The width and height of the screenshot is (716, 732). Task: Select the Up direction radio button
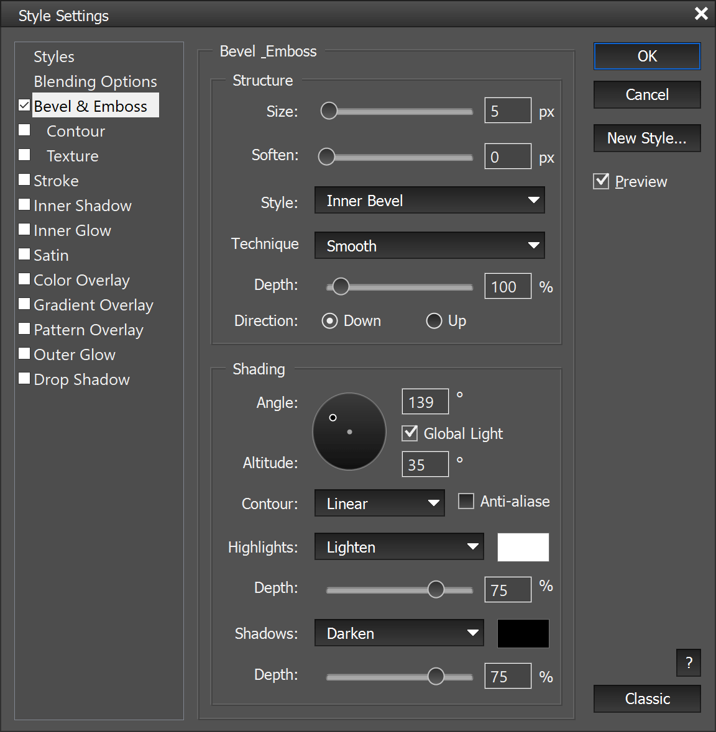[434, 321]
